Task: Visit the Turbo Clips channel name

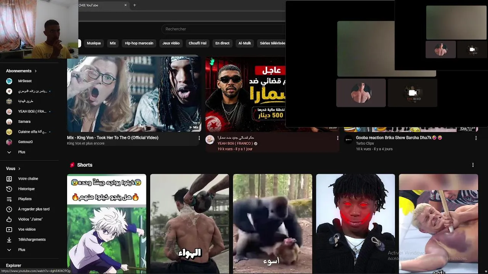Action: (x=365, y=143)
